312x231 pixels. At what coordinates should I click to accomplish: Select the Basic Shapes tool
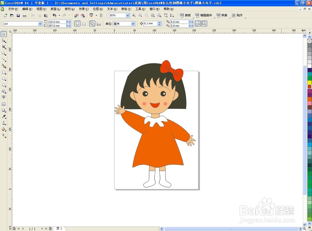click(x=3, y=91)
